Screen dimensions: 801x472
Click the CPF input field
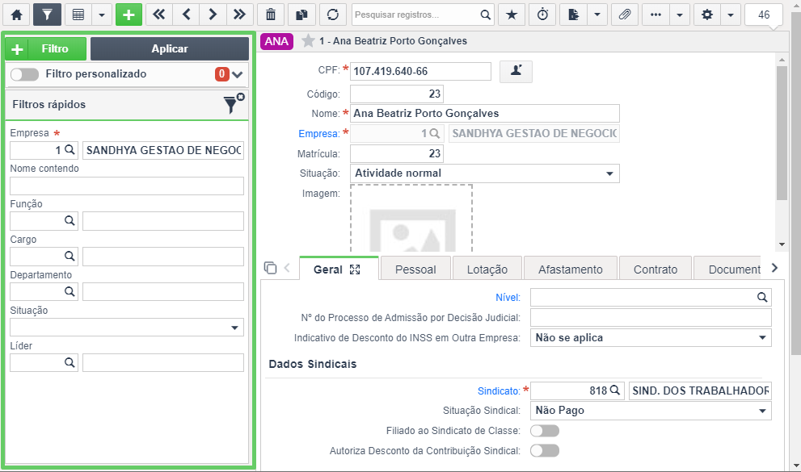pyautogui.click(x=420, y=71)
